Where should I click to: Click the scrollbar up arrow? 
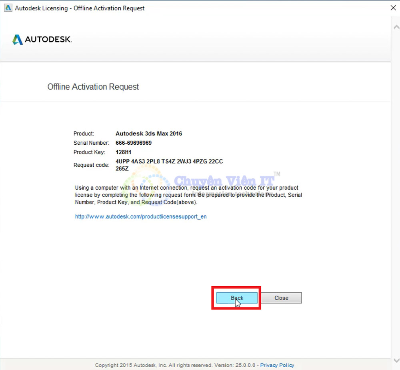tap(396, 27)
